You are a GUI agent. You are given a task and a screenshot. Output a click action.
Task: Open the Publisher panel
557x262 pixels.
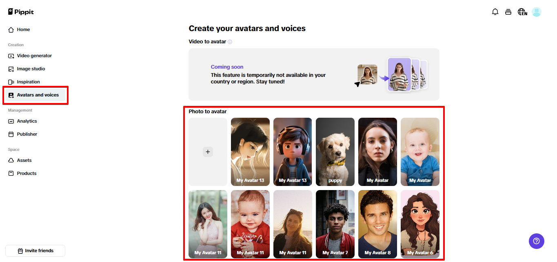[x=28, y=134]
